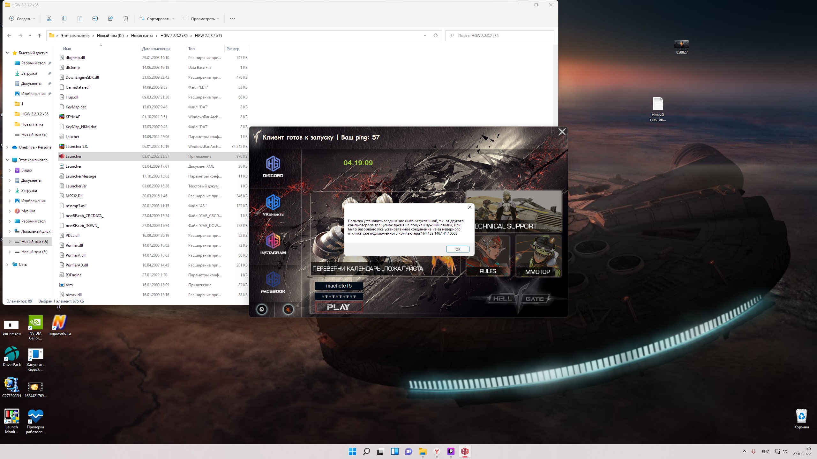Close the connection error dialog

469,207
